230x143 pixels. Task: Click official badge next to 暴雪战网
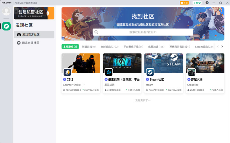tap(106, 80)
